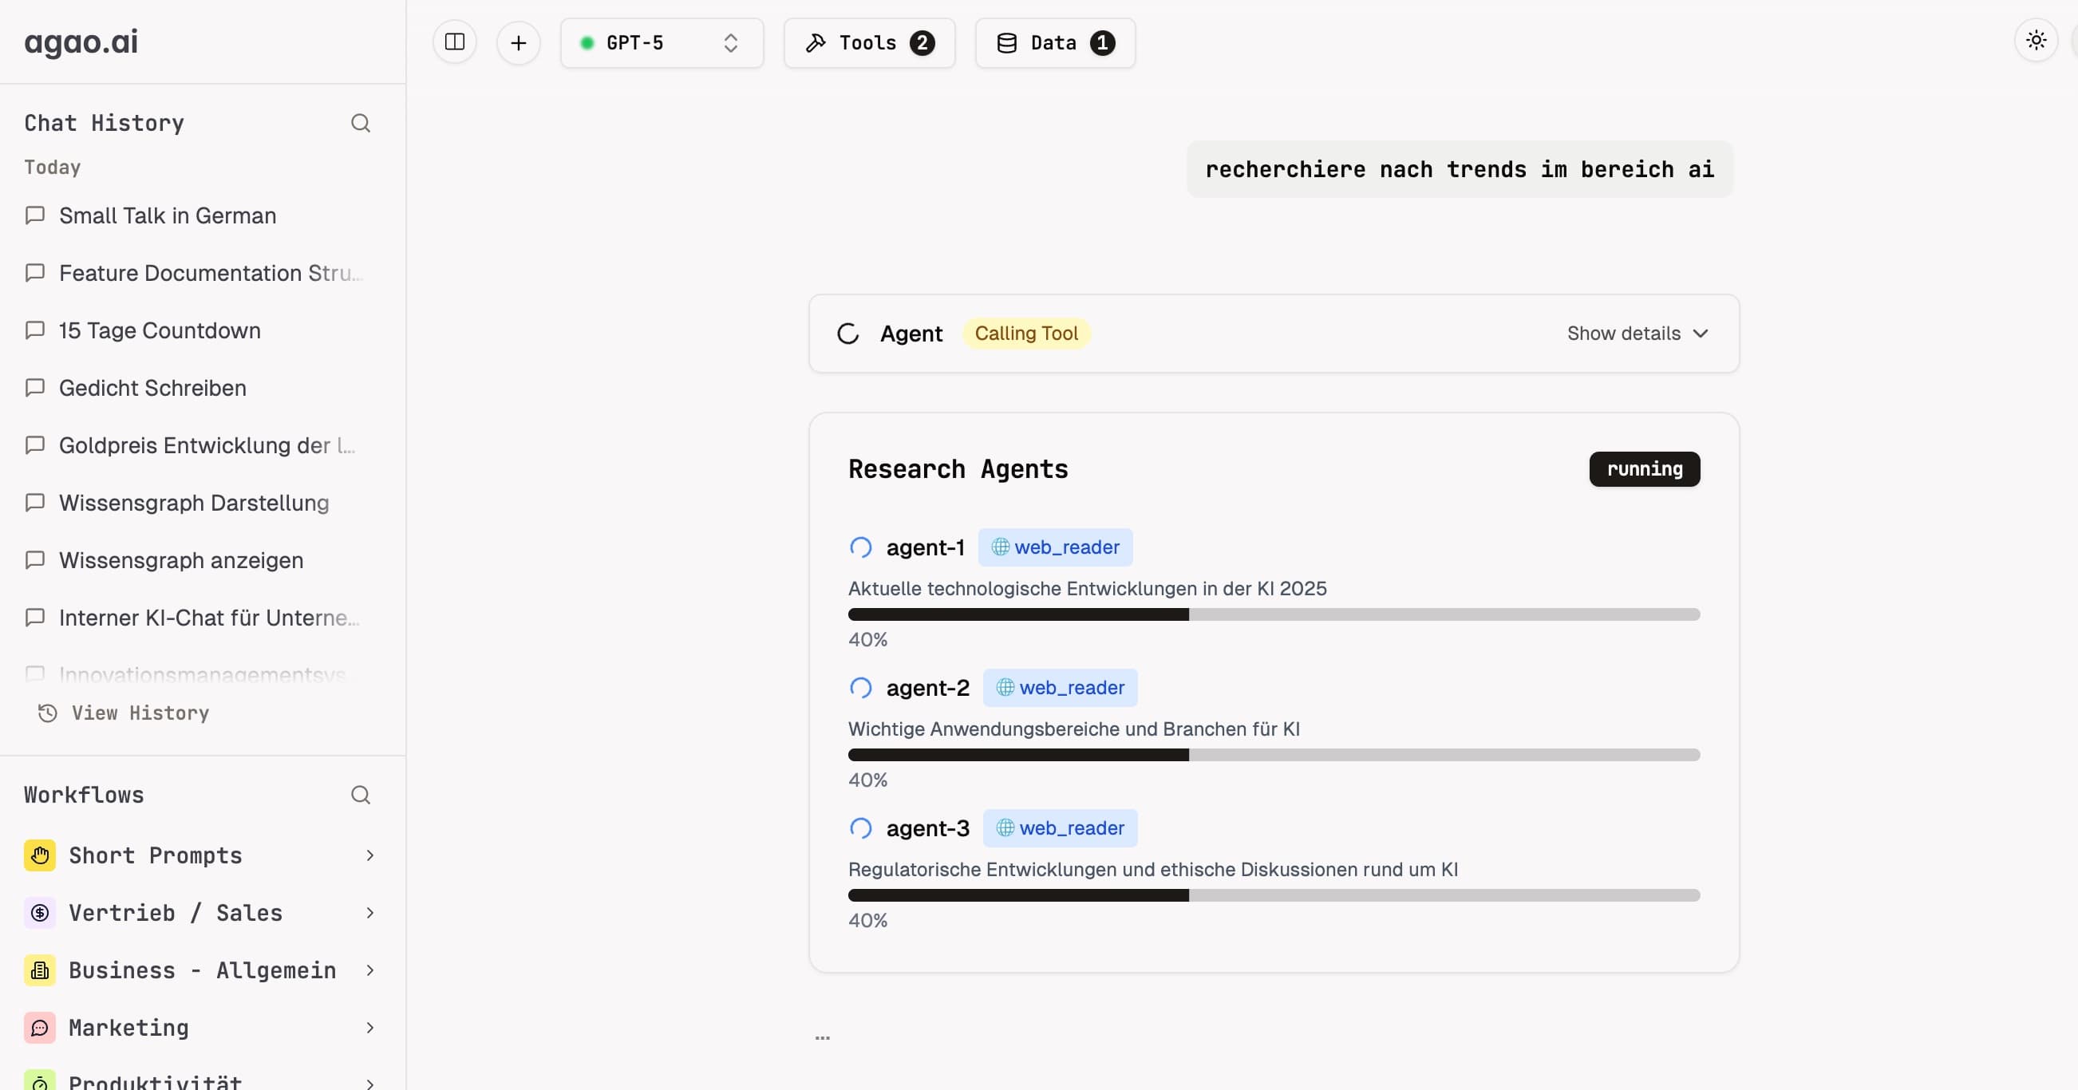Click chat icon beside Gedicht Schreiben
2078x1090 pixels.
pyautogui.click(x=34, y=387)
